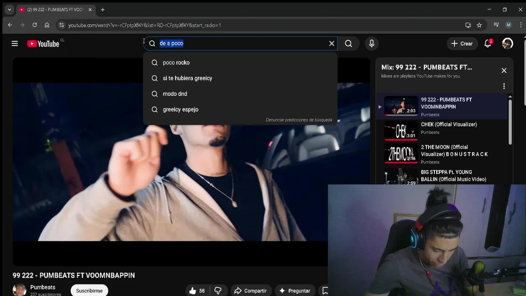Viewport: 526px width, 296px height.
Task: Click the Preguntar button
Action: (295, 291)
